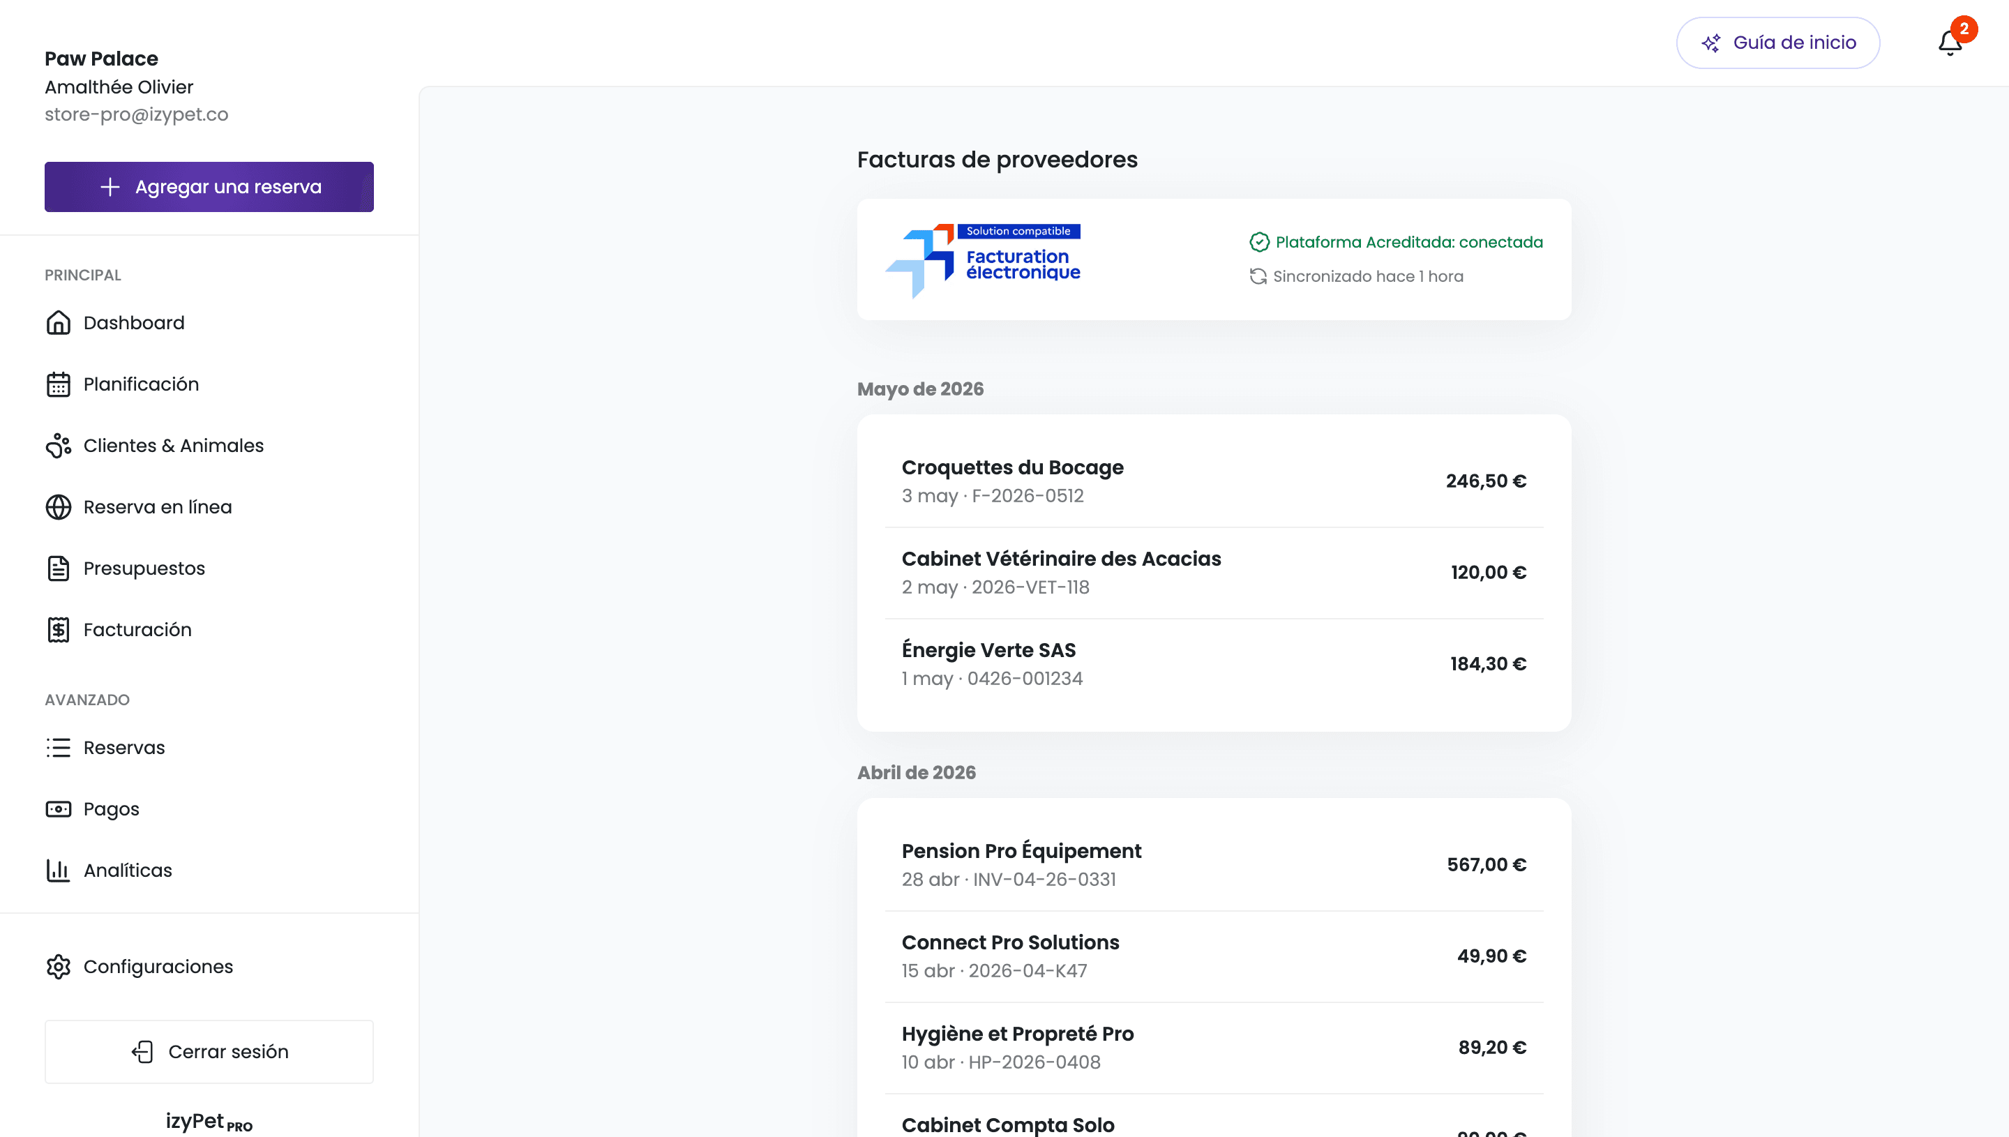Open Hygiène et Propreté Pro invoice
The image size is (2009, 1137).
coord(1214,1047)
